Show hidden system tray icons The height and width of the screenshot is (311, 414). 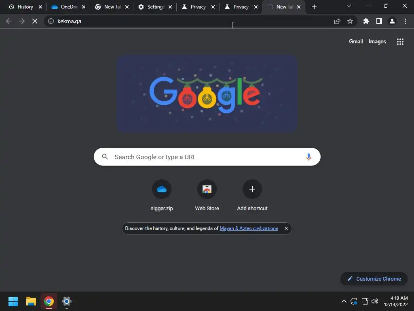[344, 301]
